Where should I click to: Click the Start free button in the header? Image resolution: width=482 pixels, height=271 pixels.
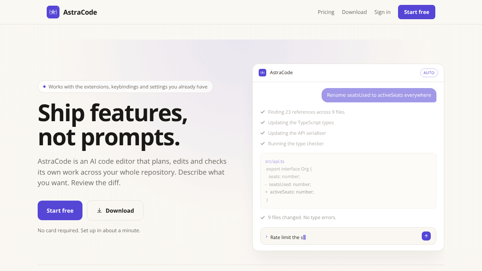click(x=416, y=12)
